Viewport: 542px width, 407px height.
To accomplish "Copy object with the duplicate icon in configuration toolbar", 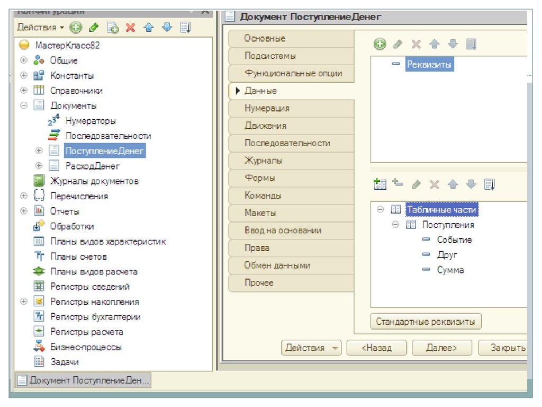I will coord(112,28).
